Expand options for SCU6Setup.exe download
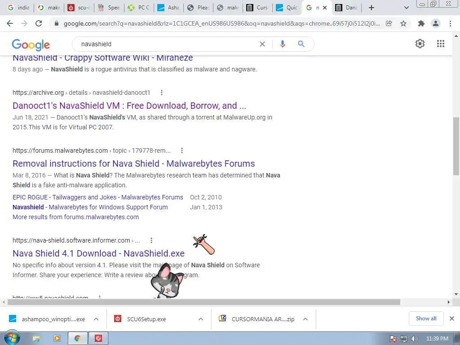This screenshot has height=345, width=460. click(201, 319)
